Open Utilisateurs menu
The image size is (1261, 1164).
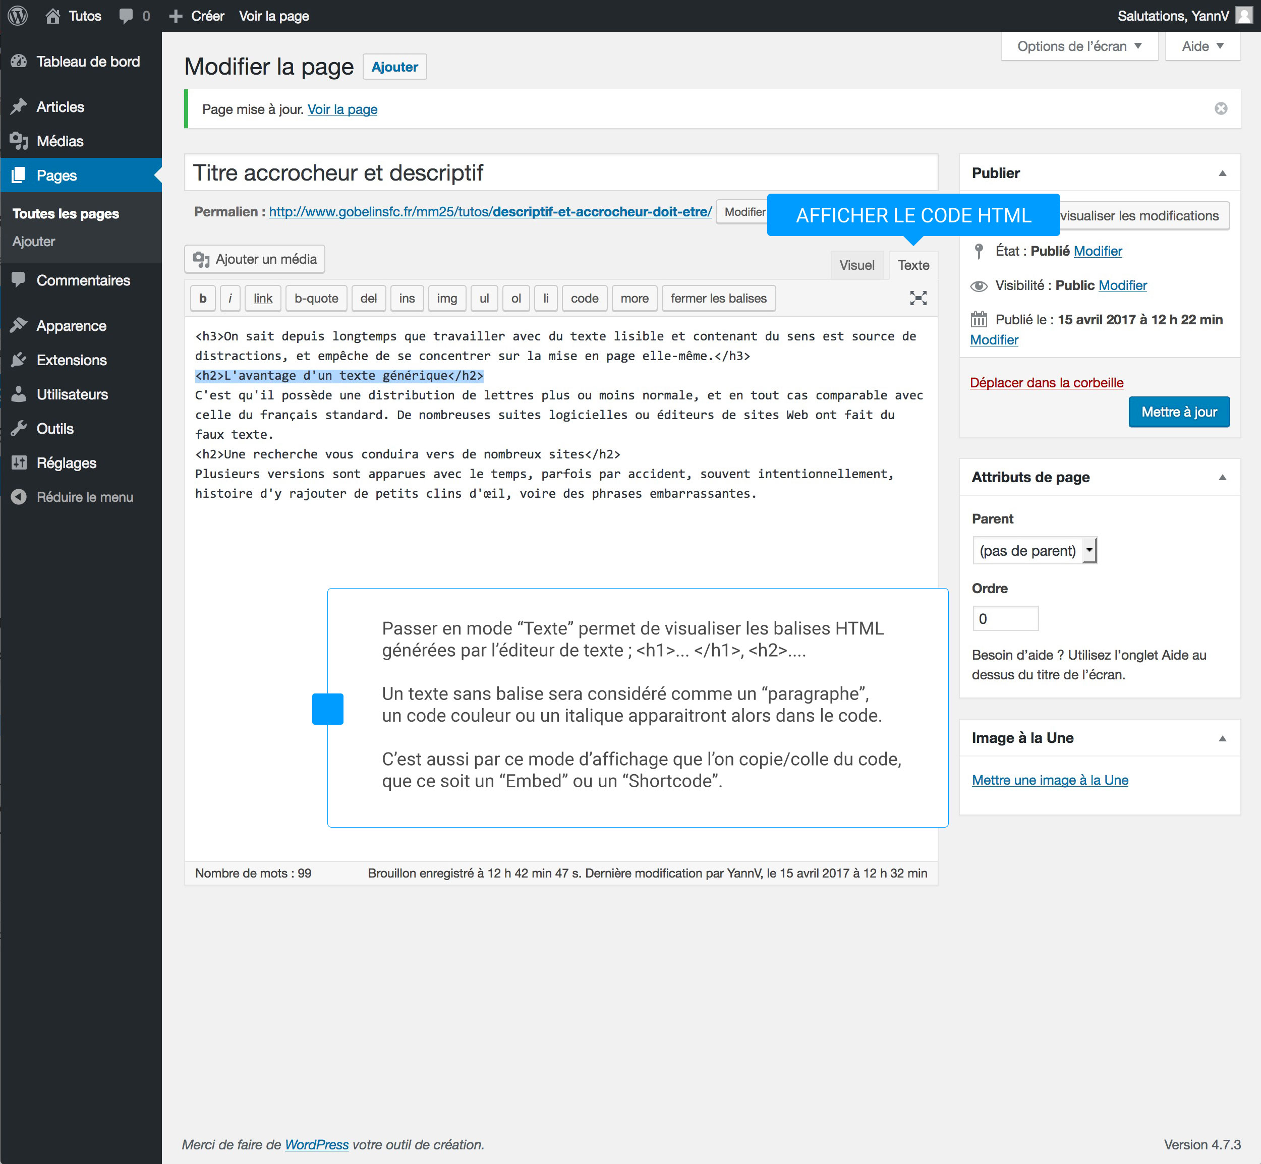tap(81, 394)
